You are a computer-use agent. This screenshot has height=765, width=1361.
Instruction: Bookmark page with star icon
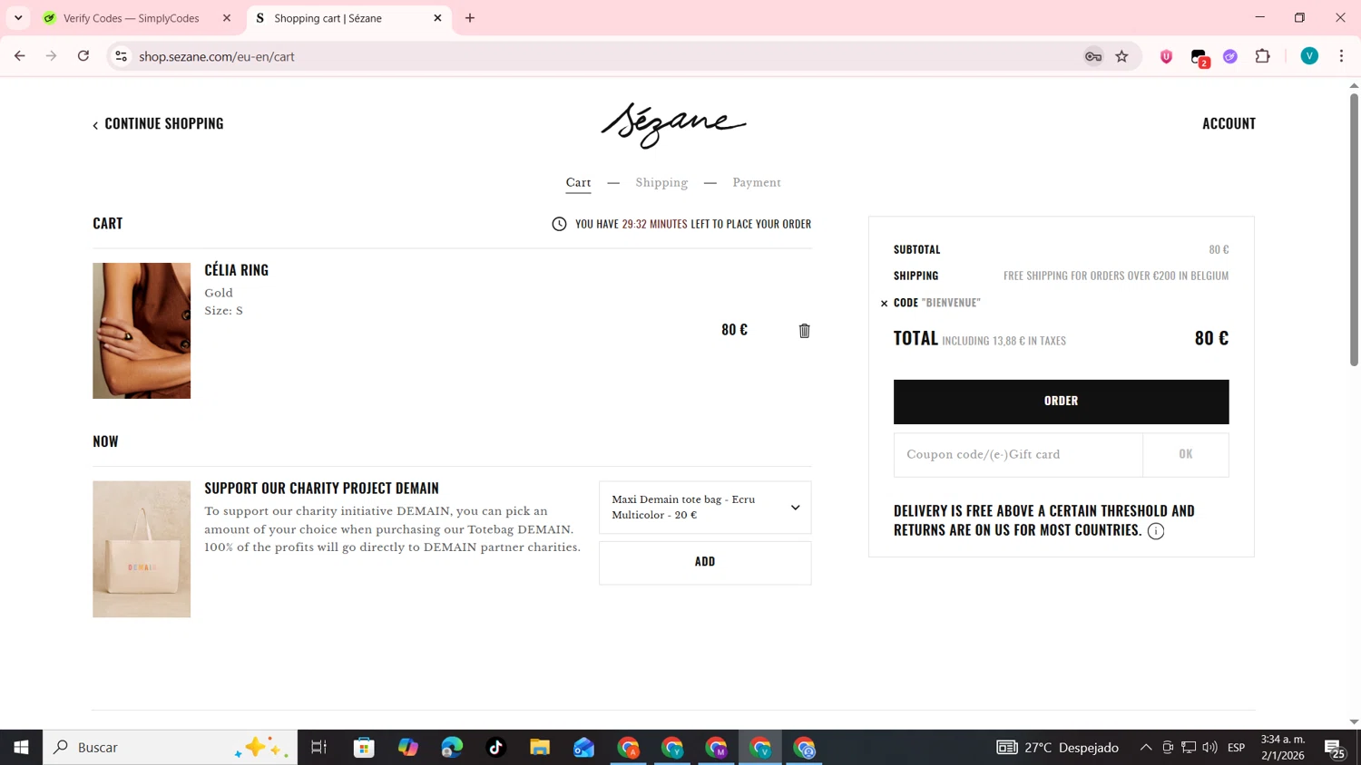coord(1121,56)
